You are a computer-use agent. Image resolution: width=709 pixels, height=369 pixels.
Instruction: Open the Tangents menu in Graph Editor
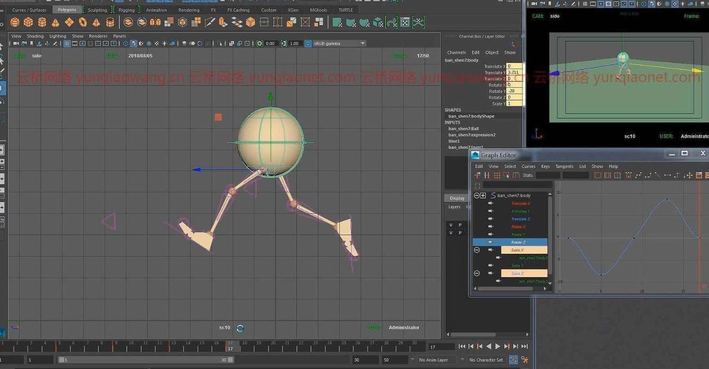[x=564, y=166]
